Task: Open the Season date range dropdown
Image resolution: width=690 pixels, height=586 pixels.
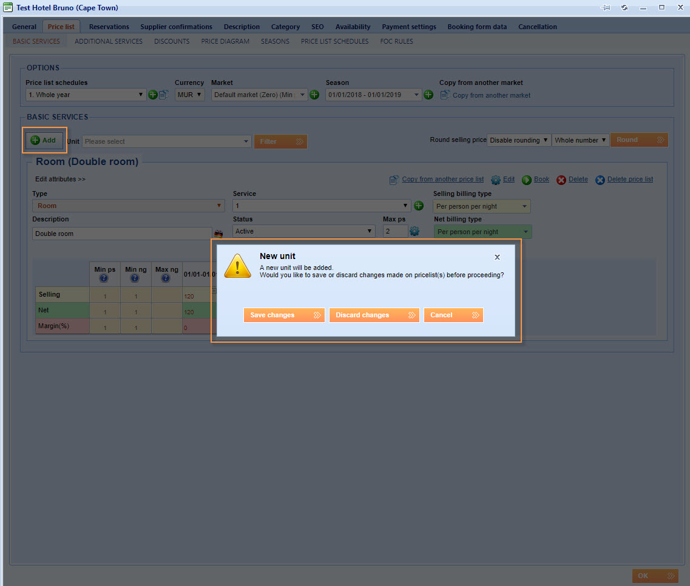Action: click(373, 95)
